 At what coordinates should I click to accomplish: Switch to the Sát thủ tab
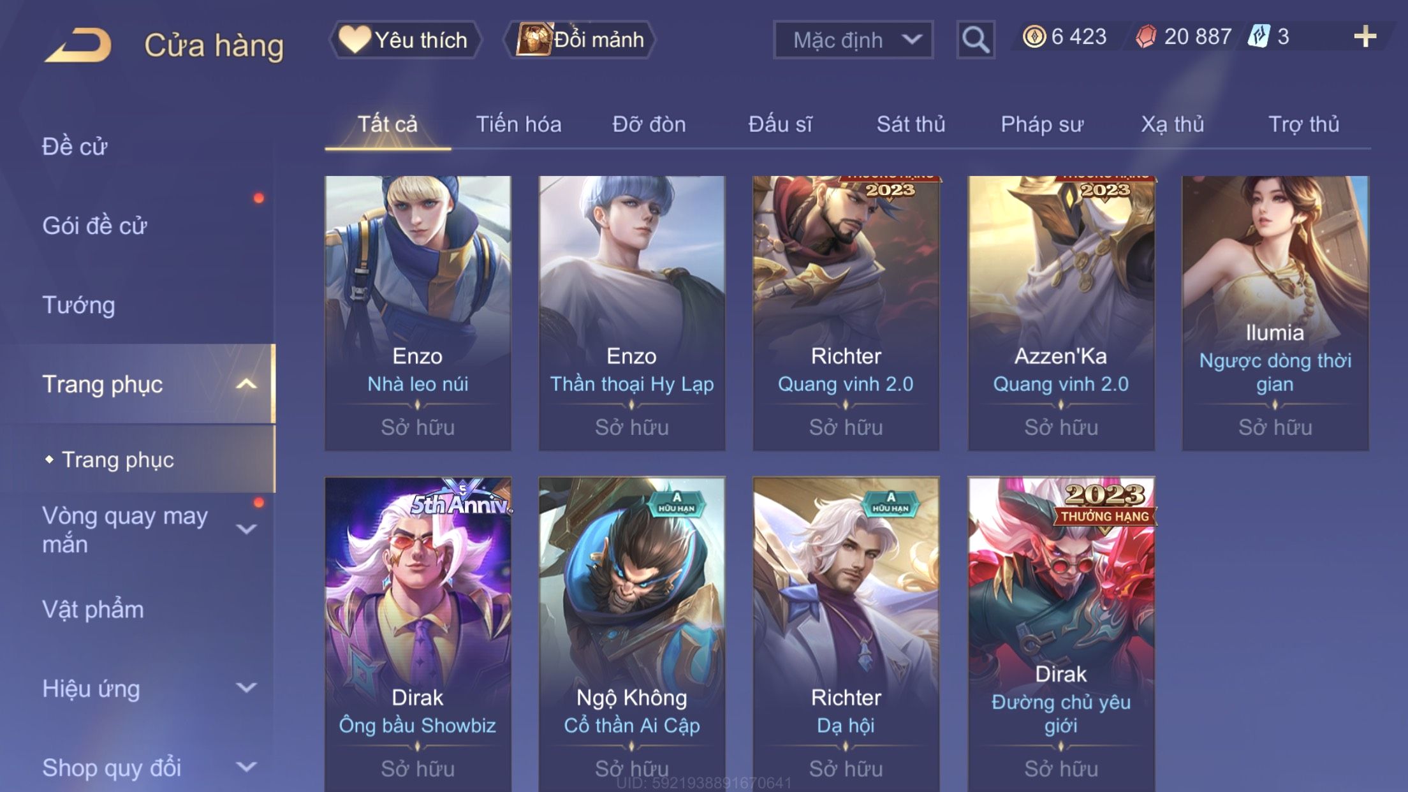pos(911,124)
